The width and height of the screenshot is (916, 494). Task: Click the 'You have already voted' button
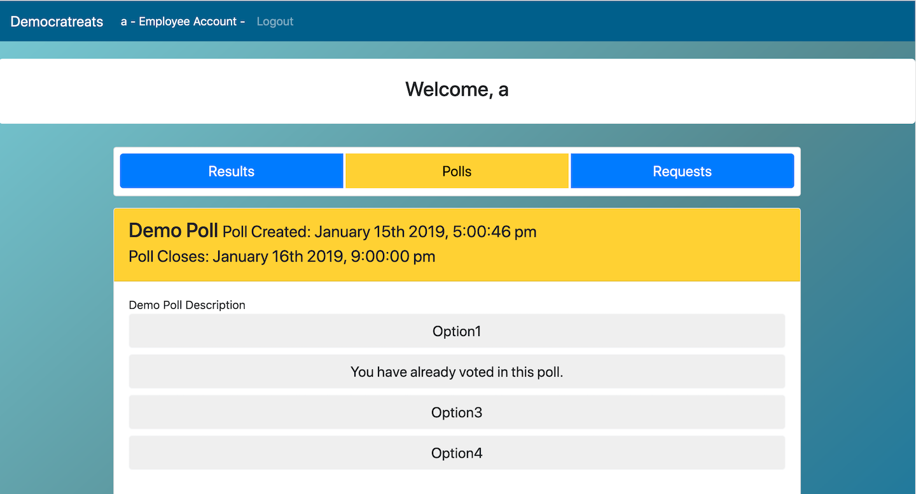(x=457, y=372)
